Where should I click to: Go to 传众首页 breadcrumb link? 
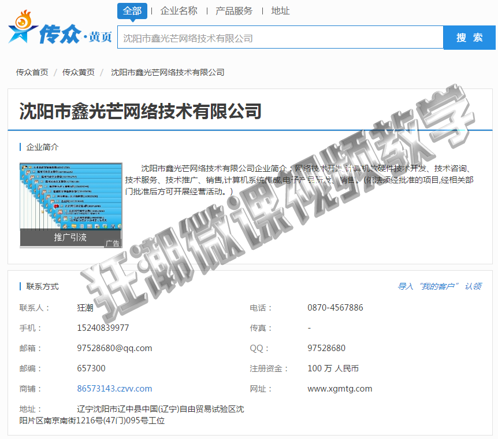[x=32, y=72]
